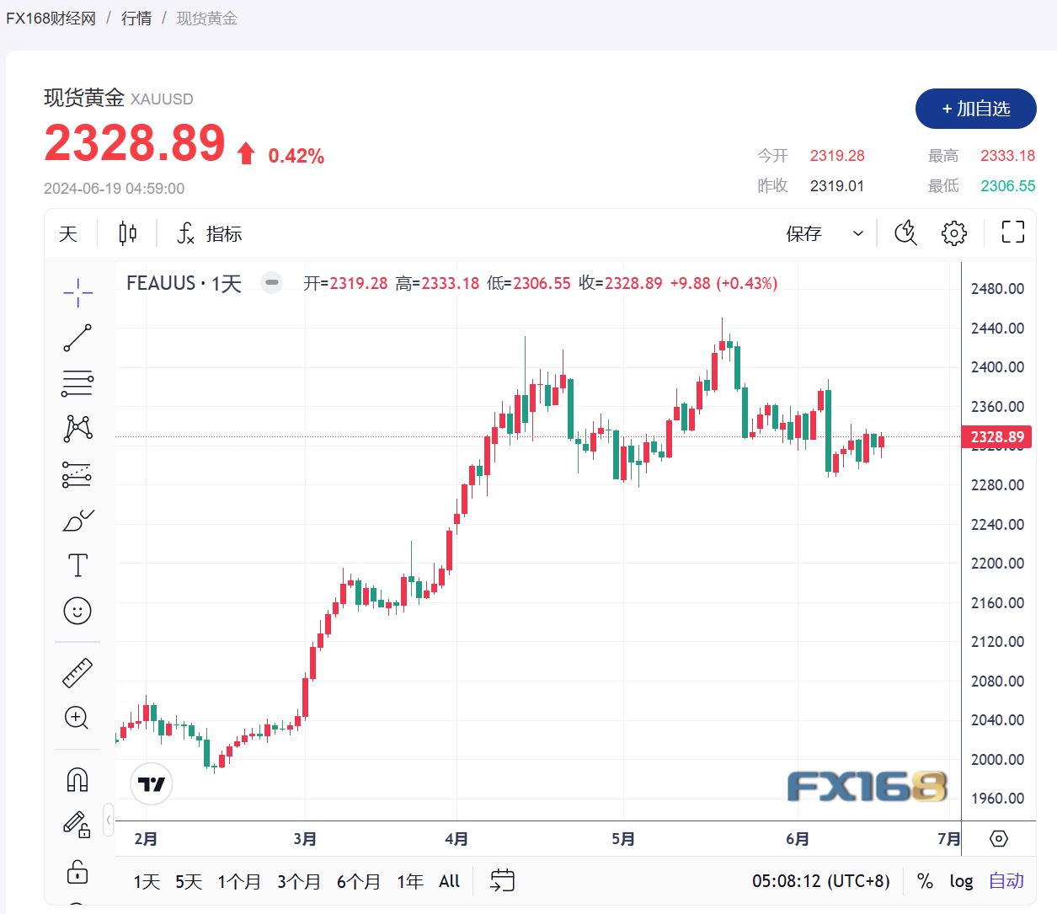1057x914 pixels.
Task: Enable log scale on the price axis
Action: (961, 881)
